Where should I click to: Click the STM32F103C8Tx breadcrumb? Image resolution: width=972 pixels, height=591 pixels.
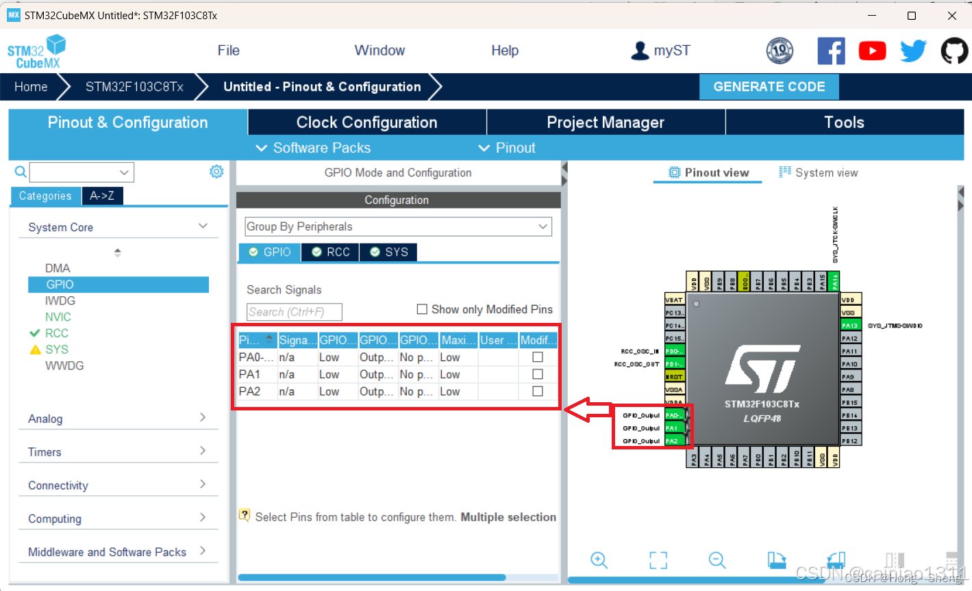pos(134,87)
